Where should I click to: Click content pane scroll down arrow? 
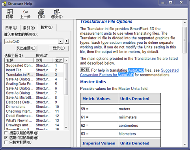pyautogui.click(x=185, y=144)
